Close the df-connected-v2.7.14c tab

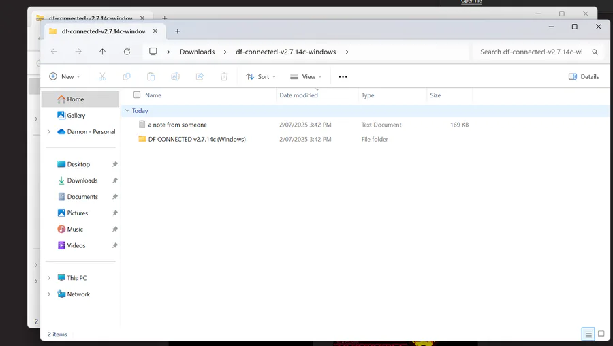coord(155,31)
